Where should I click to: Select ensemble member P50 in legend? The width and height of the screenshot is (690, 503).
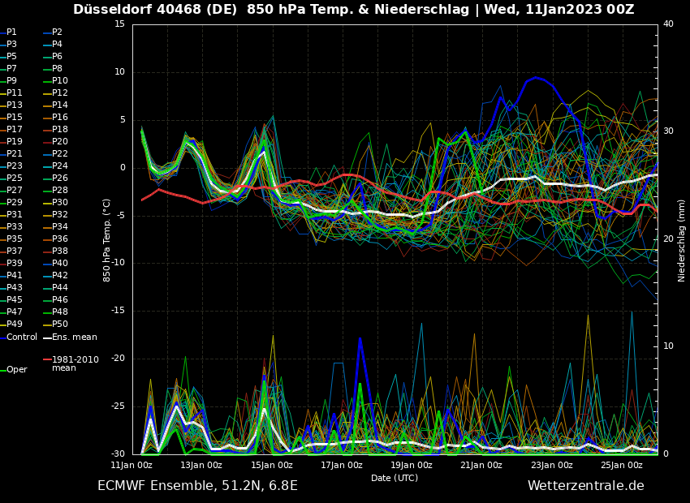tap(60, 325)
